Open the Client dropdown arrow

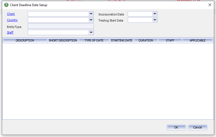pyautogui.click(x=91, y=14)
